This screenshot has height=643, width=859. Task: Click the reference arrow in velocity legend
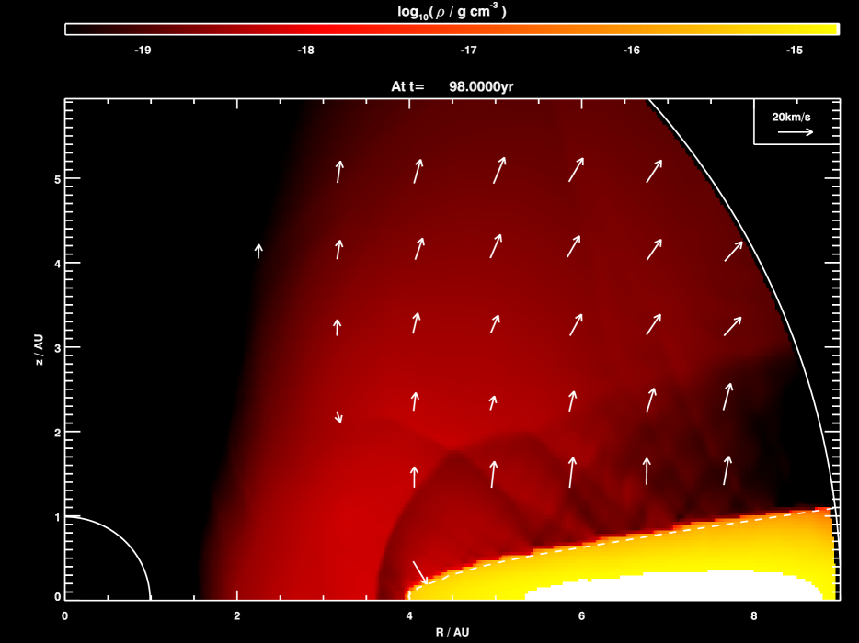pyautogui.click(x=796, y=132)
